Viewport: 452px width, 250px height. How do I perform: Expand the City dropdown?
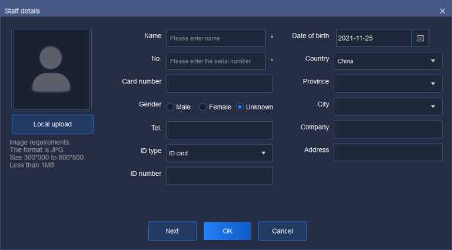387,106
